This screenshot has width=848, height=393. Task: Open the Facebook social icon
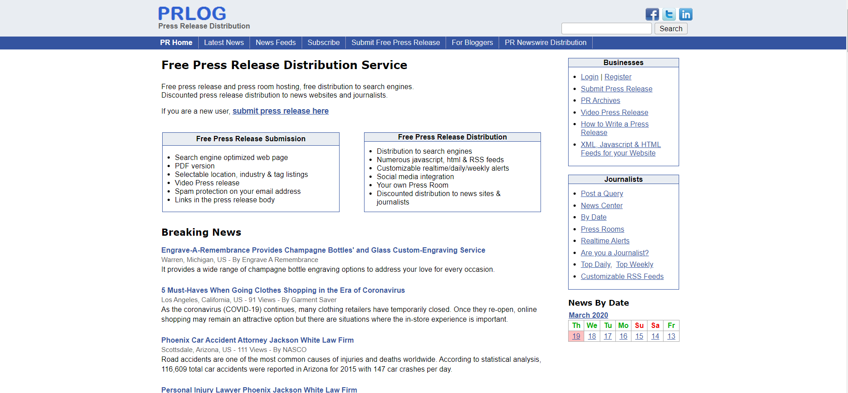[652, 14]
